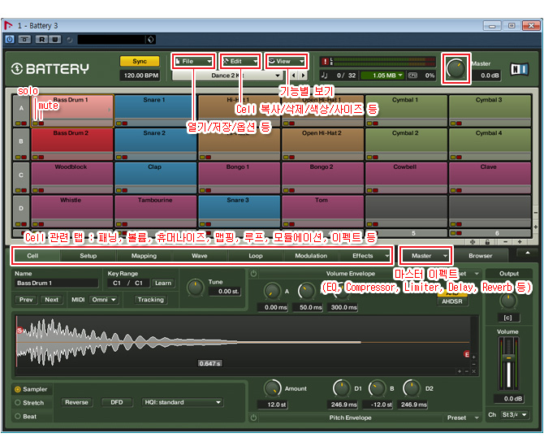Switch to the Mapping tab
Screen dimensions: 544x446
(x=144, y=256)
